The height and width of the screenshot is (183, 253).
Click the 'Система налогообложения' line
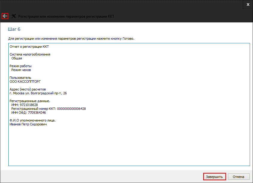click(30, 54)
